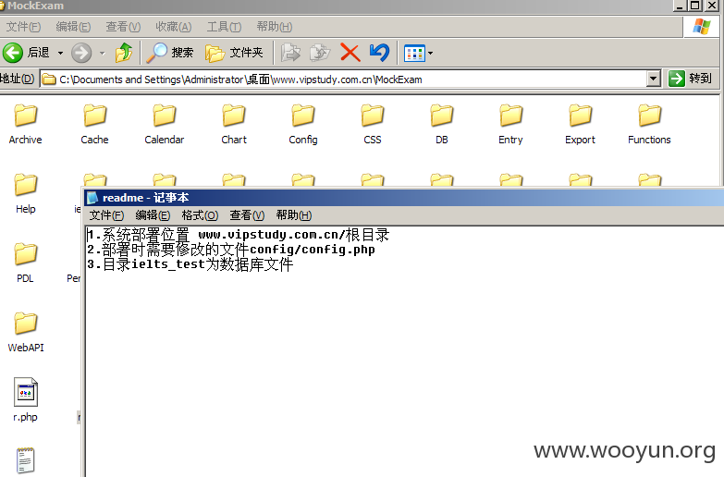Image resolution: width=724 pixels, height=477 pixels.
Task: Click the Forward arrow button in Explorer
Action: pyautogui.click(x=81, y=53)
